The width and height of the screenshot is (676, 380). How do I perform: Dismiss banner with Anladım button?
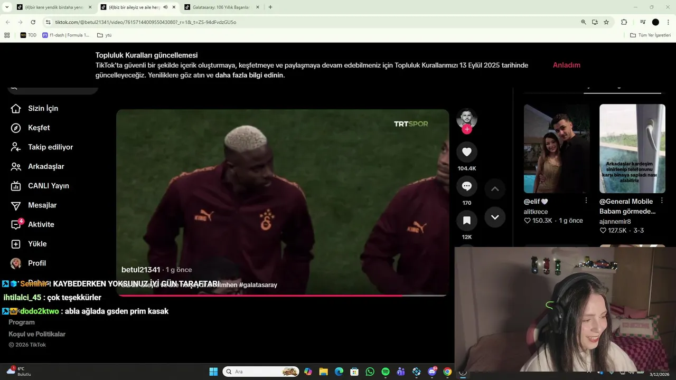coord(567,65)
